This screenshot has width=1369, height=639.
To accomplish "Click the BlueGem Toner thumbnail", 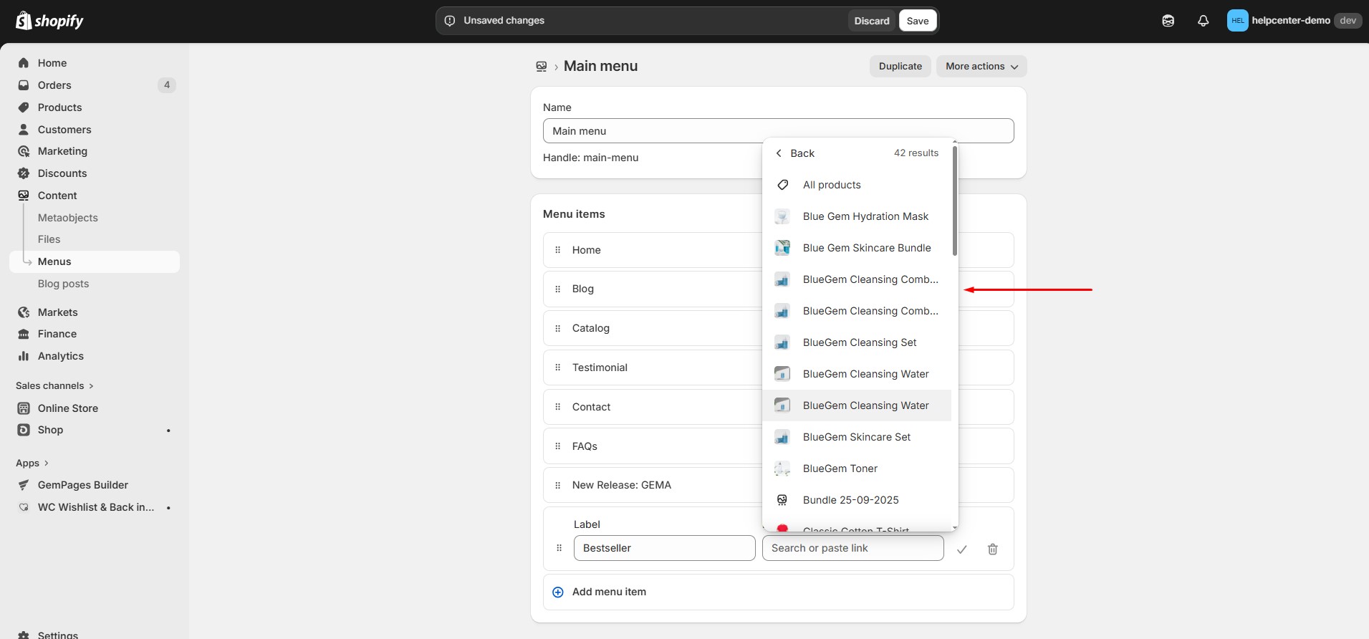I will [x=782, y=469].
